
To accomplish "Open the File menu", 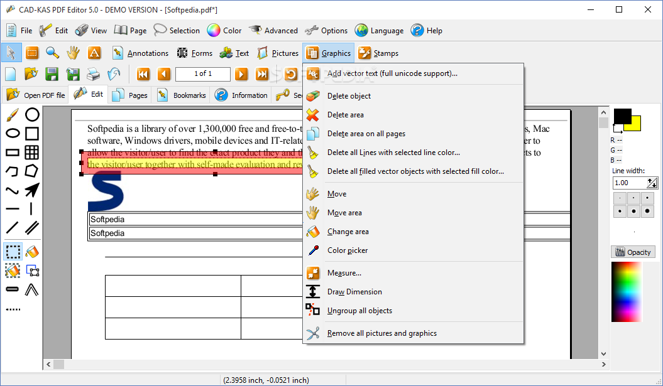I will [19, 30].
